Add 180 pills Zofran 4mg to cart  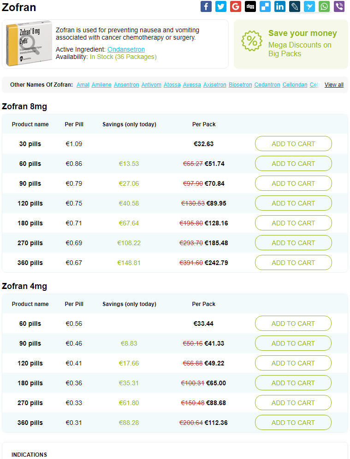[x=293, y=383]
